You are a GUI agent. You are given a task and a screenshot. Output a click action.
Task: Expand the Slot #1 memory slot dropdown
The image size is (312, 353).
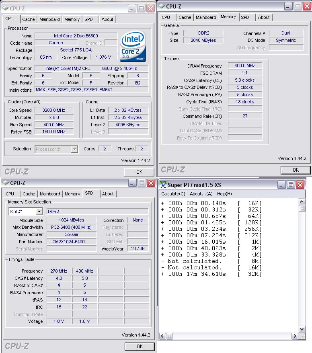39,211
